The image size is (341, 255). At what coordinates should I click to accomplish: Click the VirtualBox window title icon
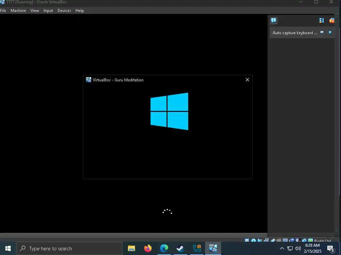coord(2,2)
